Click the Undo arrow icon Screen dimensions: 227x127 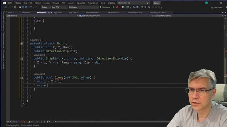click(x=31, y=7)
